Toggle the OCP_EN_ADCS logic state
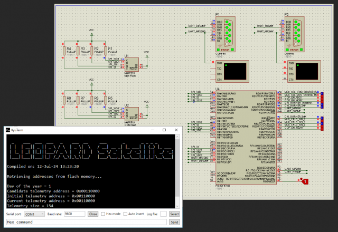The height and width of the screenshot is (232, 338). click(322, 99)
